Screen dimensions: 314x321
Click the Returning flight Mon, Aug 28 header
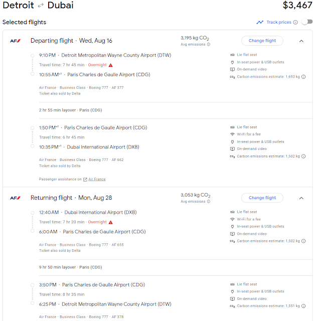click(x=71, y=198)
